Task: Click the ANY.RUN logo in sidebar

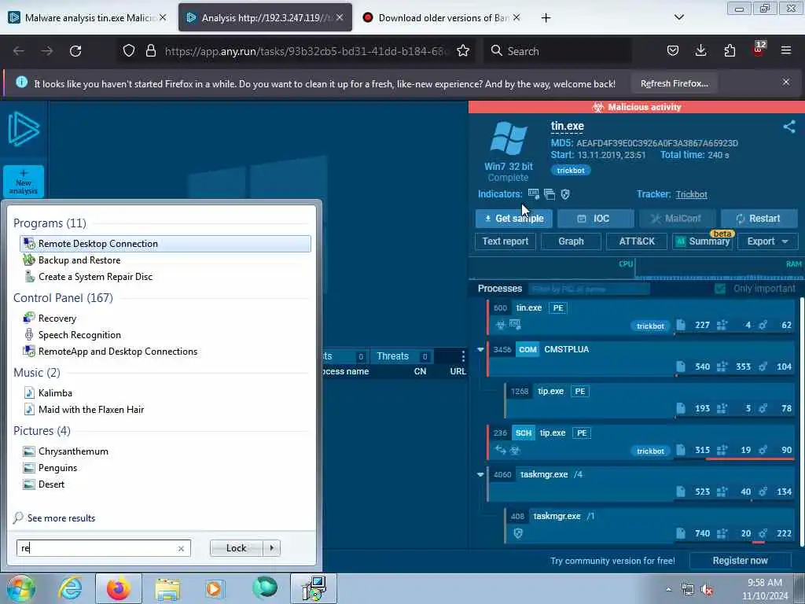Action: pos(24,128)
